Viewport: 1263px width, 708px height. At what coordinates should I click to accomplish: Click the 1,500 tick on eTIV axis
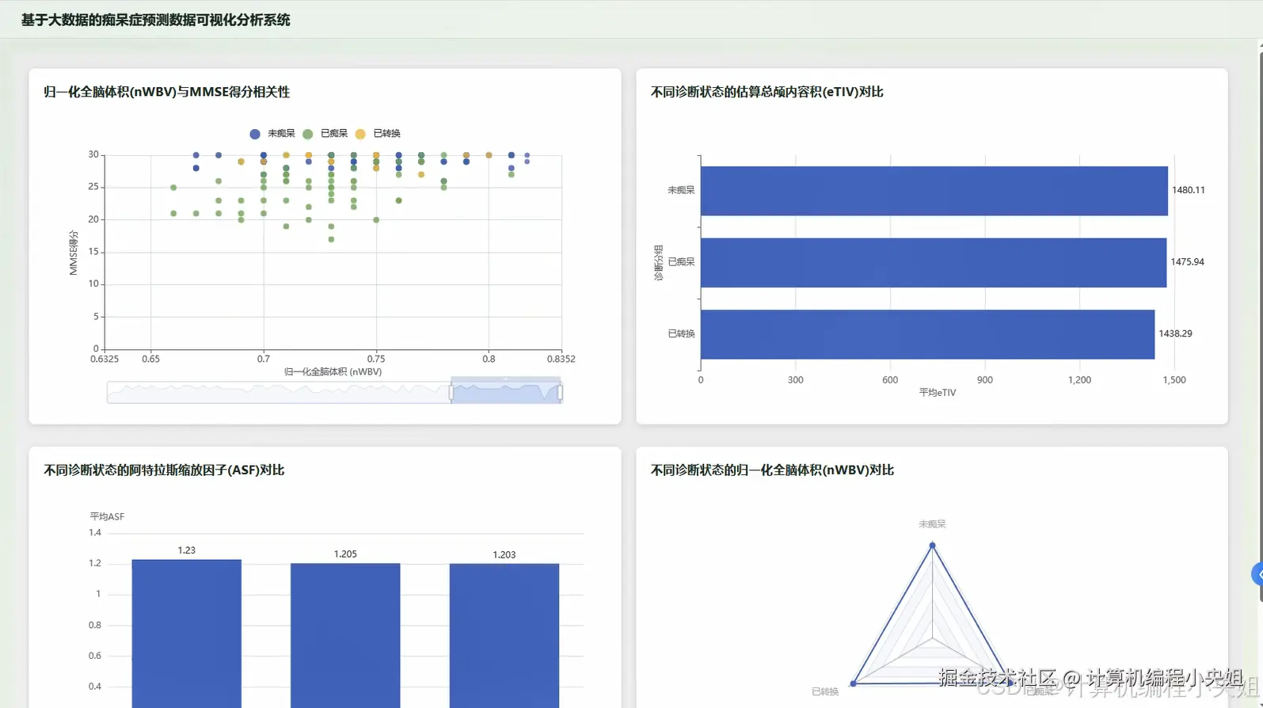[1174, 380]
